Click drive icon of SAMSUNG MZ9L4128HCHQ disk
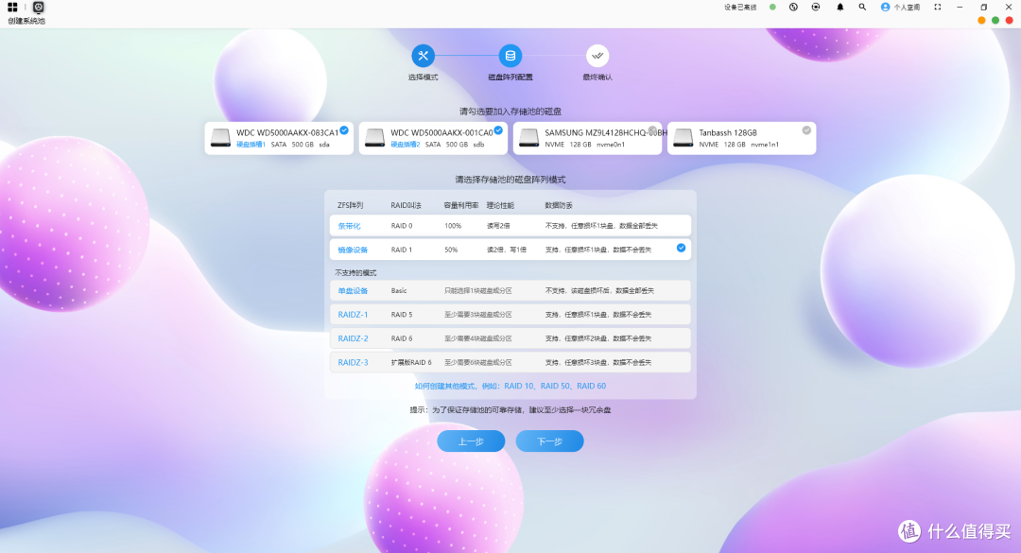The height and width of the screenshot is (553, 1021). (528, 137)
